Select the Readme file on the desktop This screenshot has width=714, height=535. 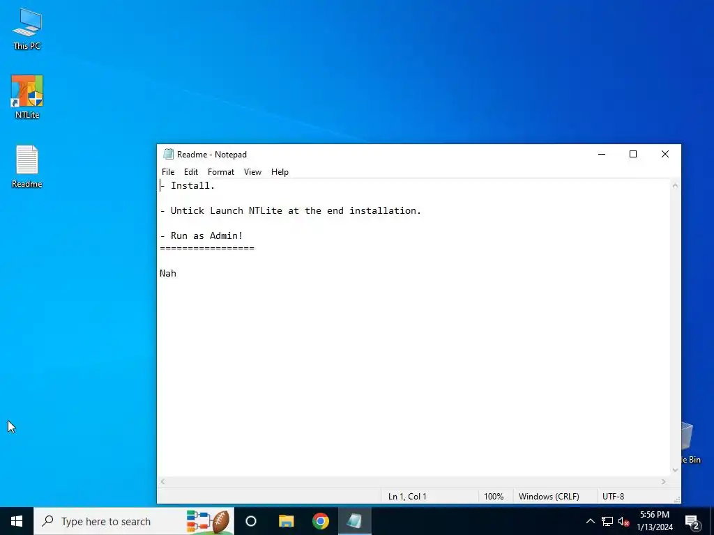[x=27, y=166]
